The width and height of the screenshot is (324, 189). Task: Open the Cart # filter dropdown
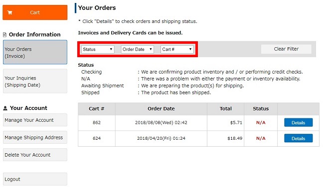(177, 49)
